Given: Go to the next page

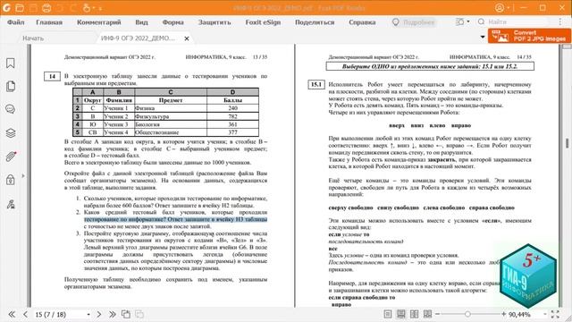Looking at the screenshot, I should pyautogui.click(x=99, y=314).
